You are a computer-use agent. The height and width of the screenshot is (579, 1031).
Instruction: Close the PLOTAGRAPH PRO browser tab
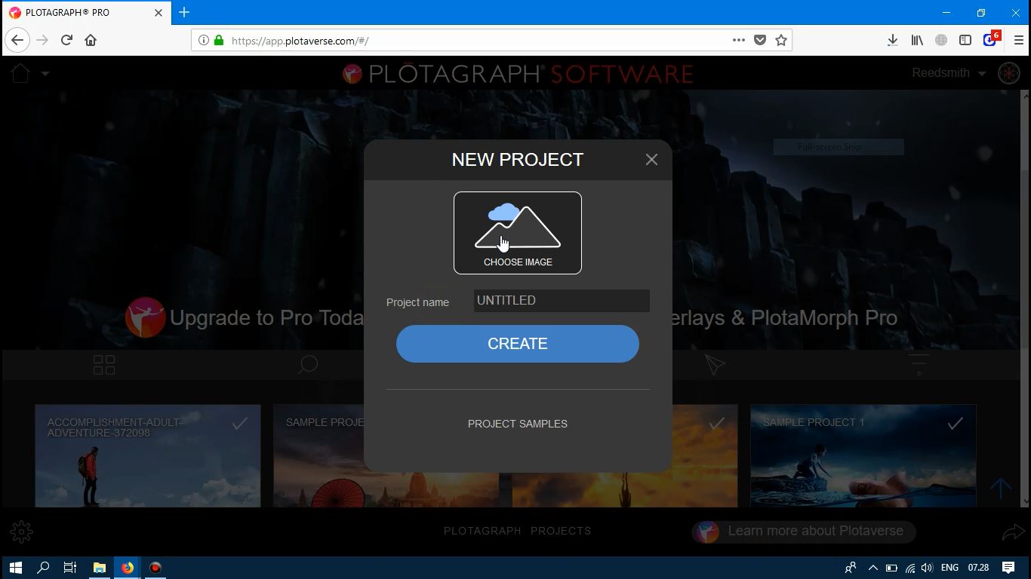click(158, 13)
